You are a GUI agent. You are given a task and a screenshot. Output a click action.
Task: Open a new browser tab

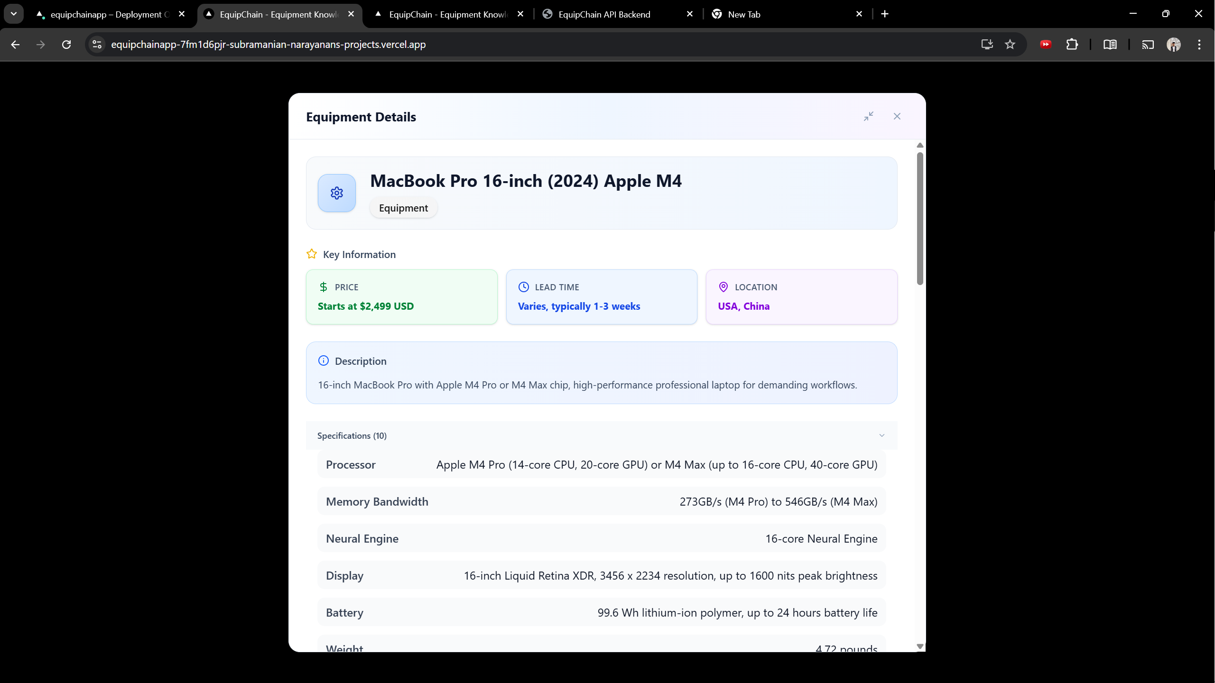point(885,14)
